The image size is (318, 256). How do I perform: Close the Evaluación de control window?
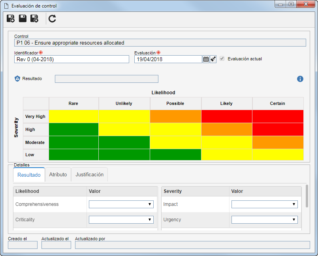(x=306, y=4)
